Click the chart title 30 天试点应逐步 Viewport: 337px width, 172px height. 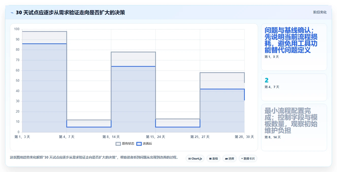point(70,12)
